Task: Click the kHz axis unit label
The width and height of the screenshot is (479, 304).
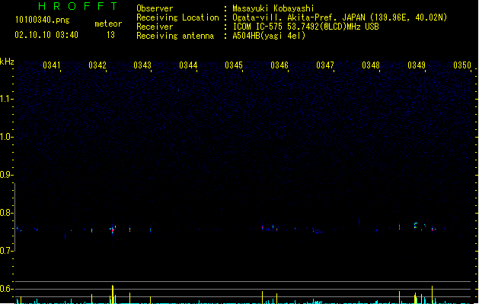Action: tap(7, 62)
